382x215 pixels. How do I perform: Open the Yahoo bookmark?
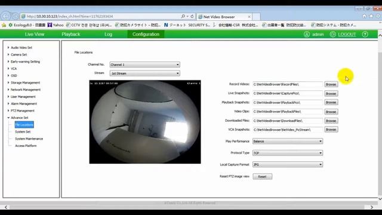pyautogui.click(x=56, y=25)
